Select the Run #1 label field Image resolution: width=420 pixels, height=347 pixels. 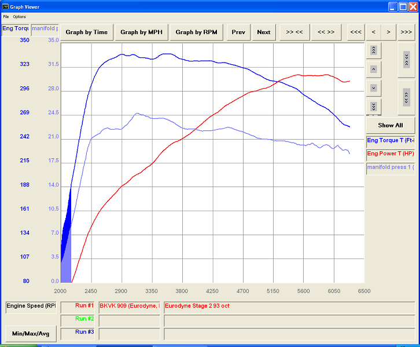click(78, 305)
